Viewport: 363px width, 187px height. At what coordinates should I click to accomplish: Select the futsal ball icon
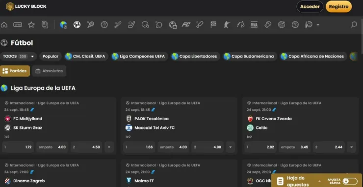309,24
